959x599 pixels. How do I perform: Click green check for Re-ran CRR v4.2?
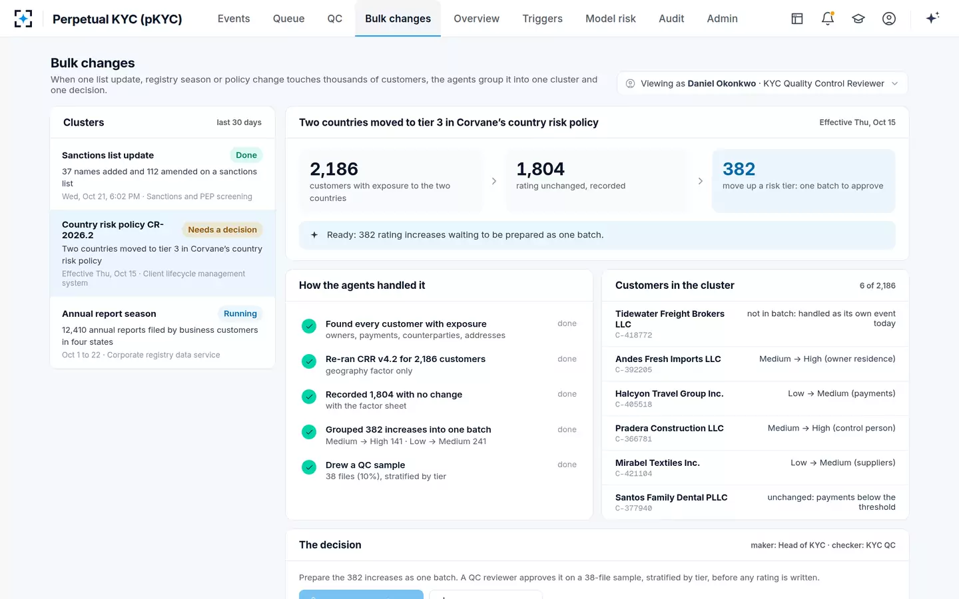(x=309, y=361)
